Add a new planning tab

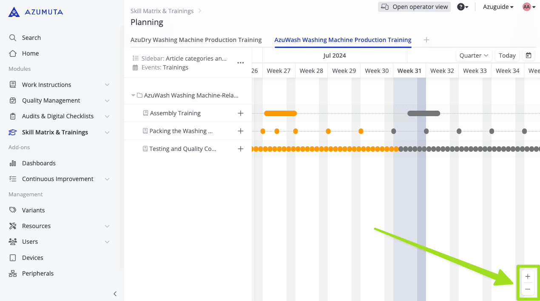pyautogui.click(x=426, y=40)
